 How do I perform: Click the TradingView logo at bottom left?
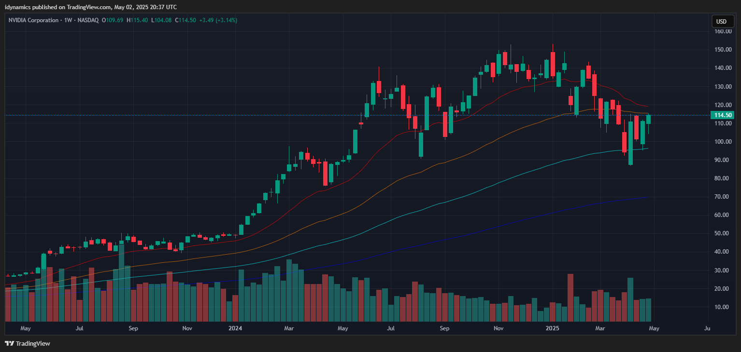(28, 344)
